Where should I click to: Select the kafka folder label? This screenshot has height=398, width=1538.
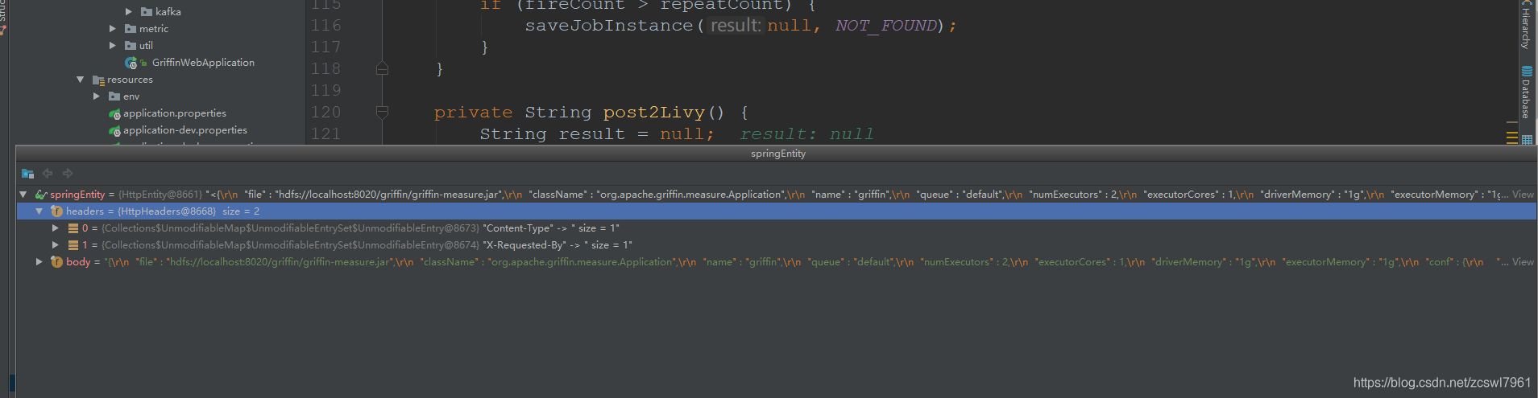(168, 11)
